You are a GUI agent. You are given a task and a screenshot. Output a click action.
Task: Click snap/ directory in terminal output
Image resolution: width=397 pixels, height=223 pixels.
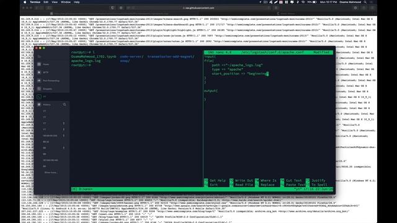click(x=125, y=61)
